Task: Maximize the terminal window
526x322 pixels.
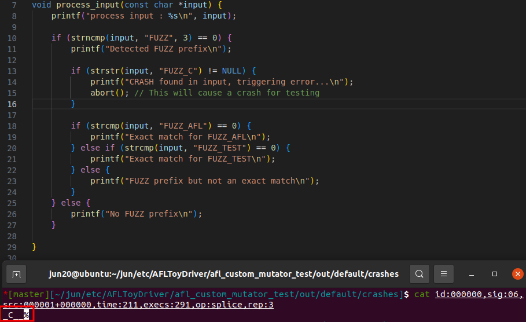Action: 495,274
